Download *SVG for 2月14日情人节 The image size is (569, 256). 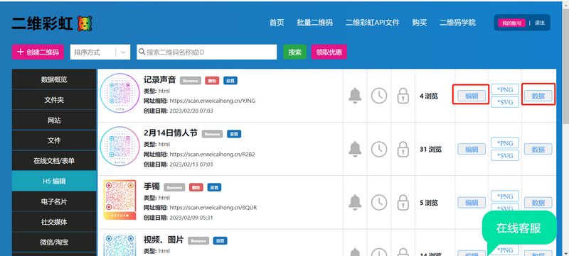pyautogui.click(x=505, y=155)
